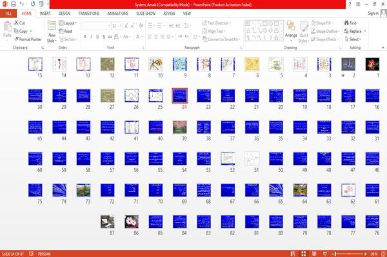Click Clear All Formatting icon
This screenshot has height=257, width=387.
pos(141,26)
